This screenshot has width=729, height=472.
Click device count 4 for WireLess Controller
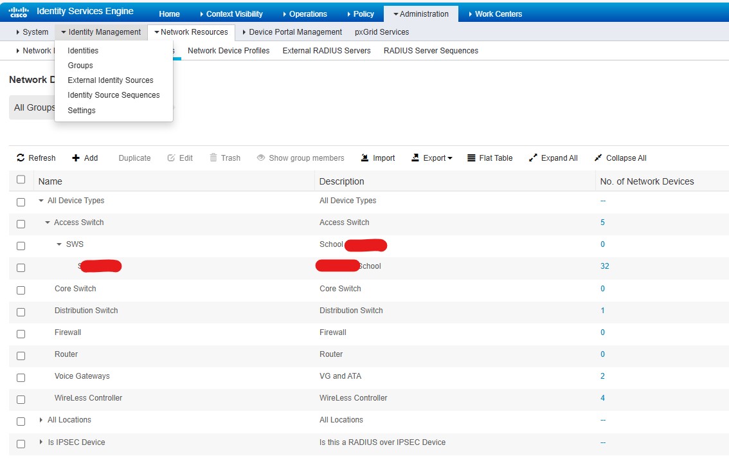[x=602, y=397]
